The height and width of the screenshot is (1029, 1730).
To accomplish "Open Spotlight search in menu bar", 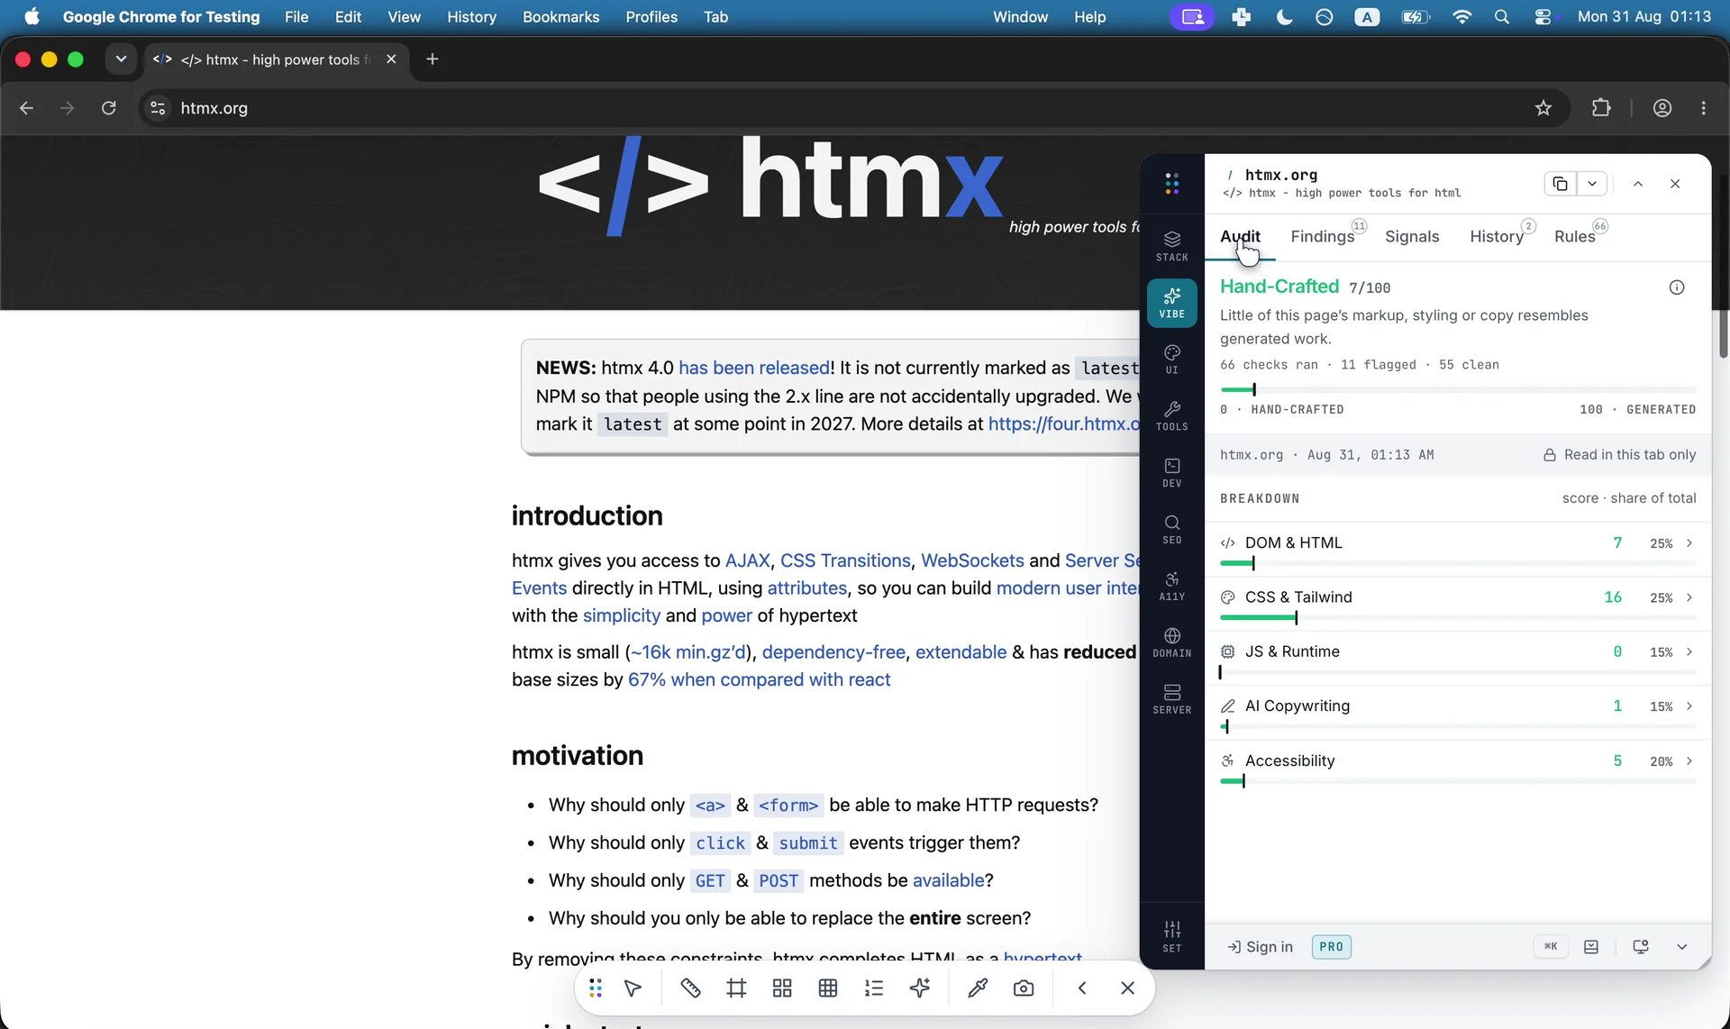I will 1501,17.
